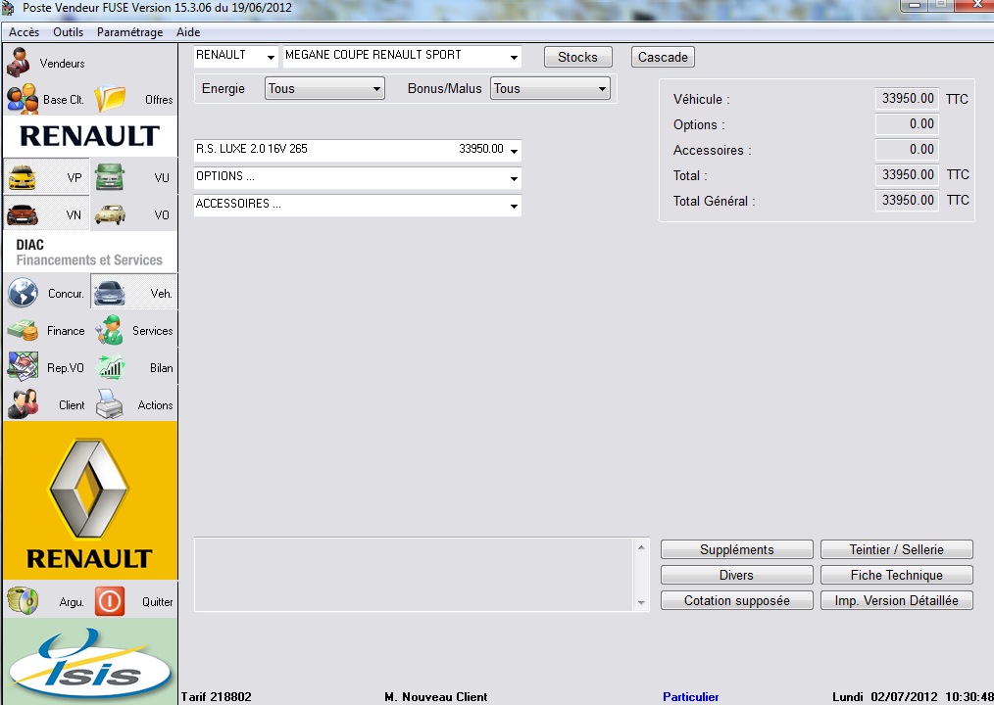Click the Options amount field

point(907,124)
